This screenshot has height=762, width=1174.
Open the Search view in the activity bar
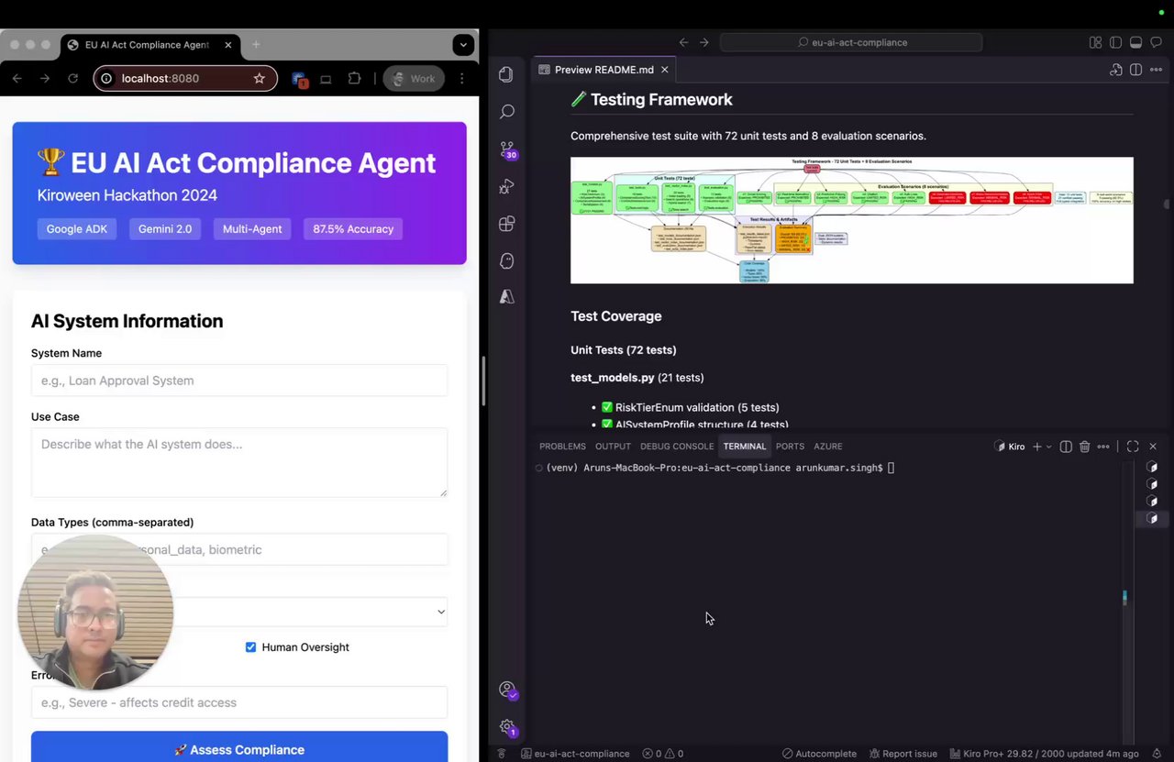pos(506,112)
